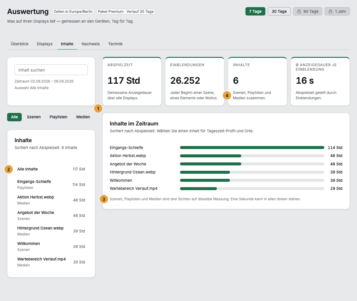
Task: Select the 7 Tage time range
Action: 255,11
